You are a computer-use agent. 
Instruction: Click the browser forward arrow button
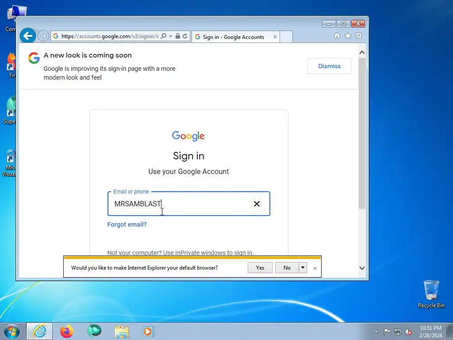coord(43,36)
